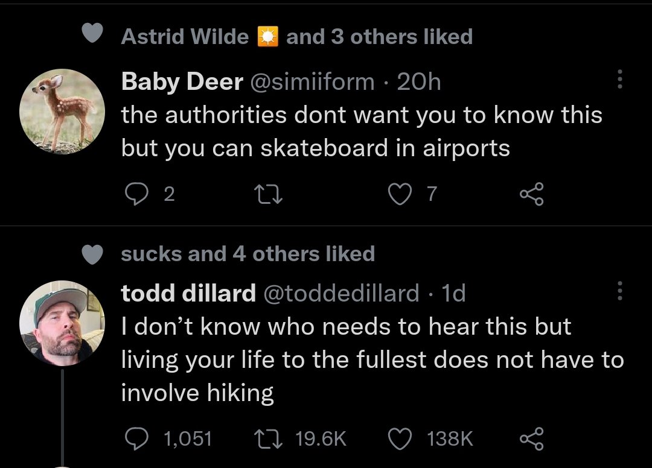Screen dimensions: 652x468
Task: Like Baby Deer's tweet with 7 likes
Action: click(400, 194)
